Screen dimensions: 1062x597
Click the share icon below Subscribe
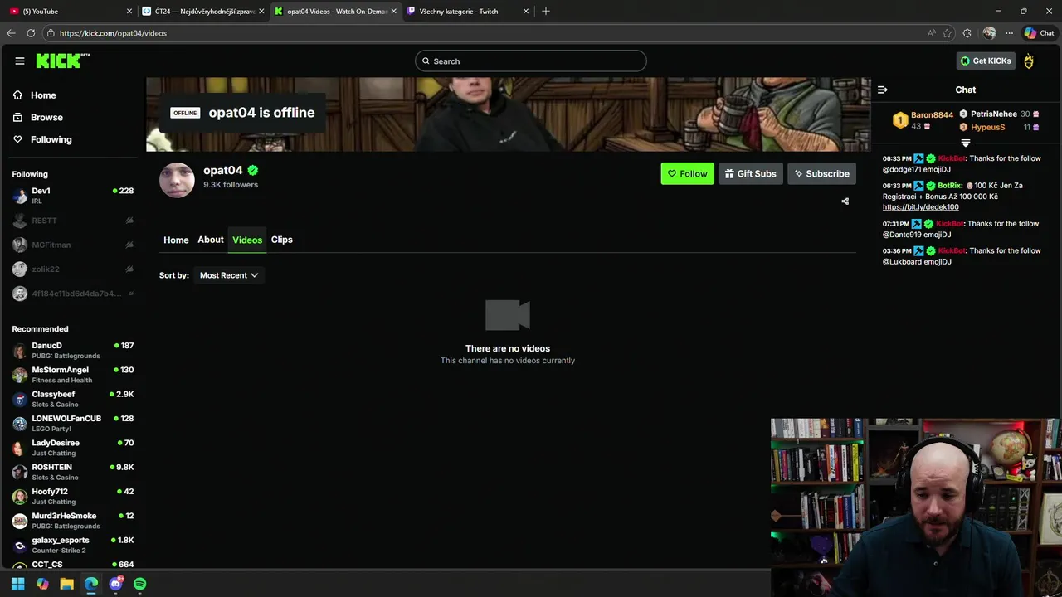point(845,201)
